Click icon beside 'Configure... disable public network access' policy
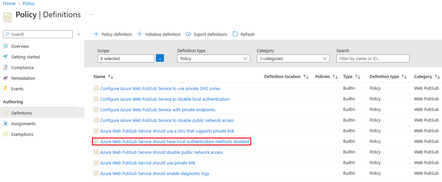The image size is (442, 182). tap(96, 120)
